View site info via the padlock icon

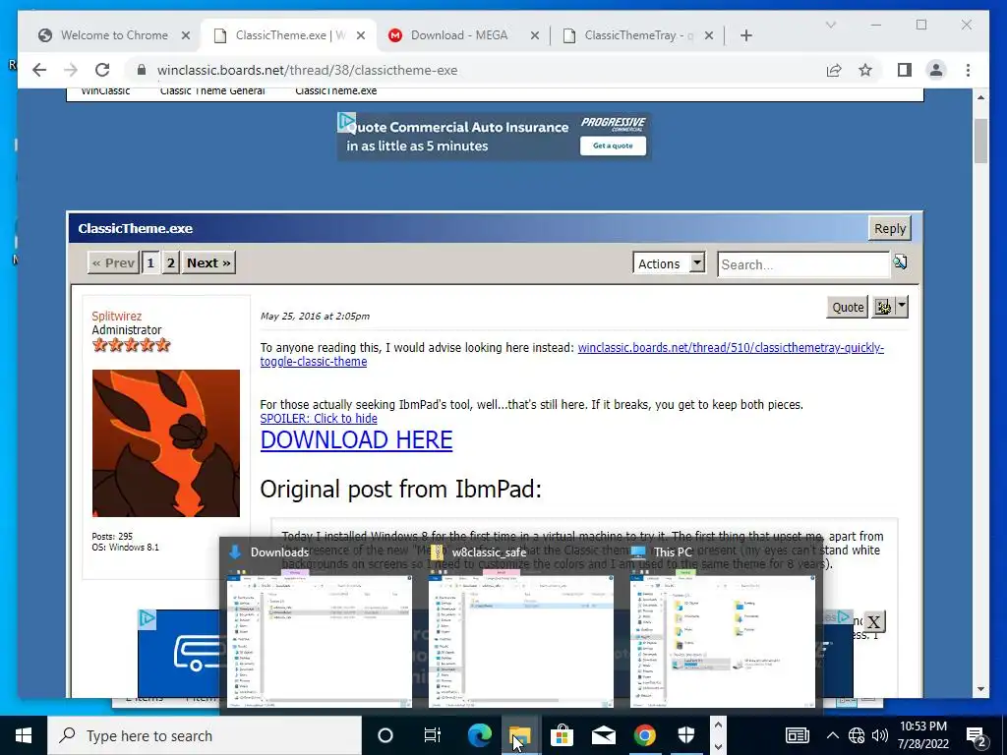pyautogui.click(x=142, y=70)
